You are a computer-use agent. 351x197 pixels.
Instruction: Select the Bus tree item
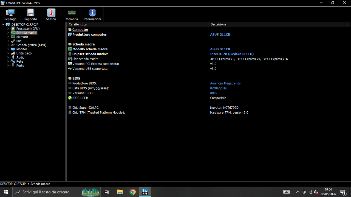click(x=19, y=41)
